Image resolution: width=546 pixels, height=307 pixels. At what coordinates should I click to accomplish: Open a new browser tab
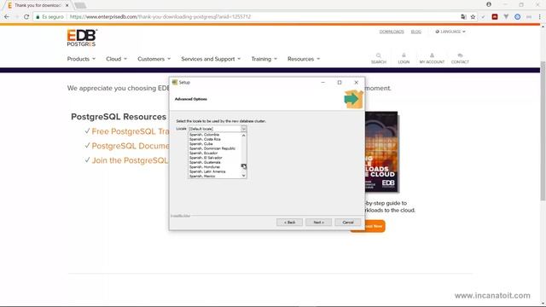pyautogui.click(x=80, y=5)
